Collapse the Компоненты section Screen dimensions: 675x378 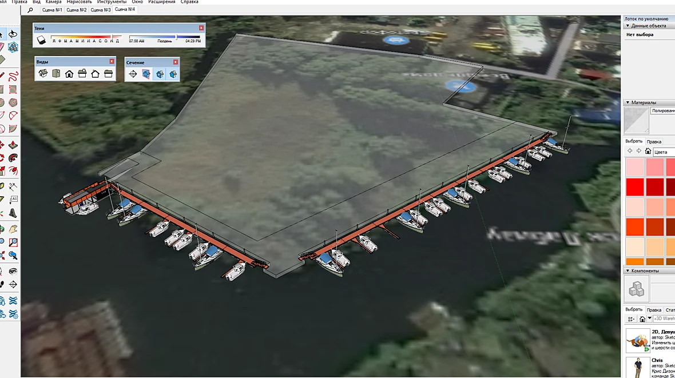click(628, 271)
